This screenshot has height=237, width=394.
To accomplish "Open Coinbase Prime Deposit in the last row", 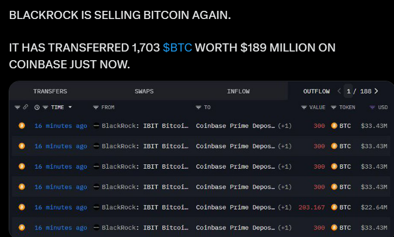I will tap(235, 228).
